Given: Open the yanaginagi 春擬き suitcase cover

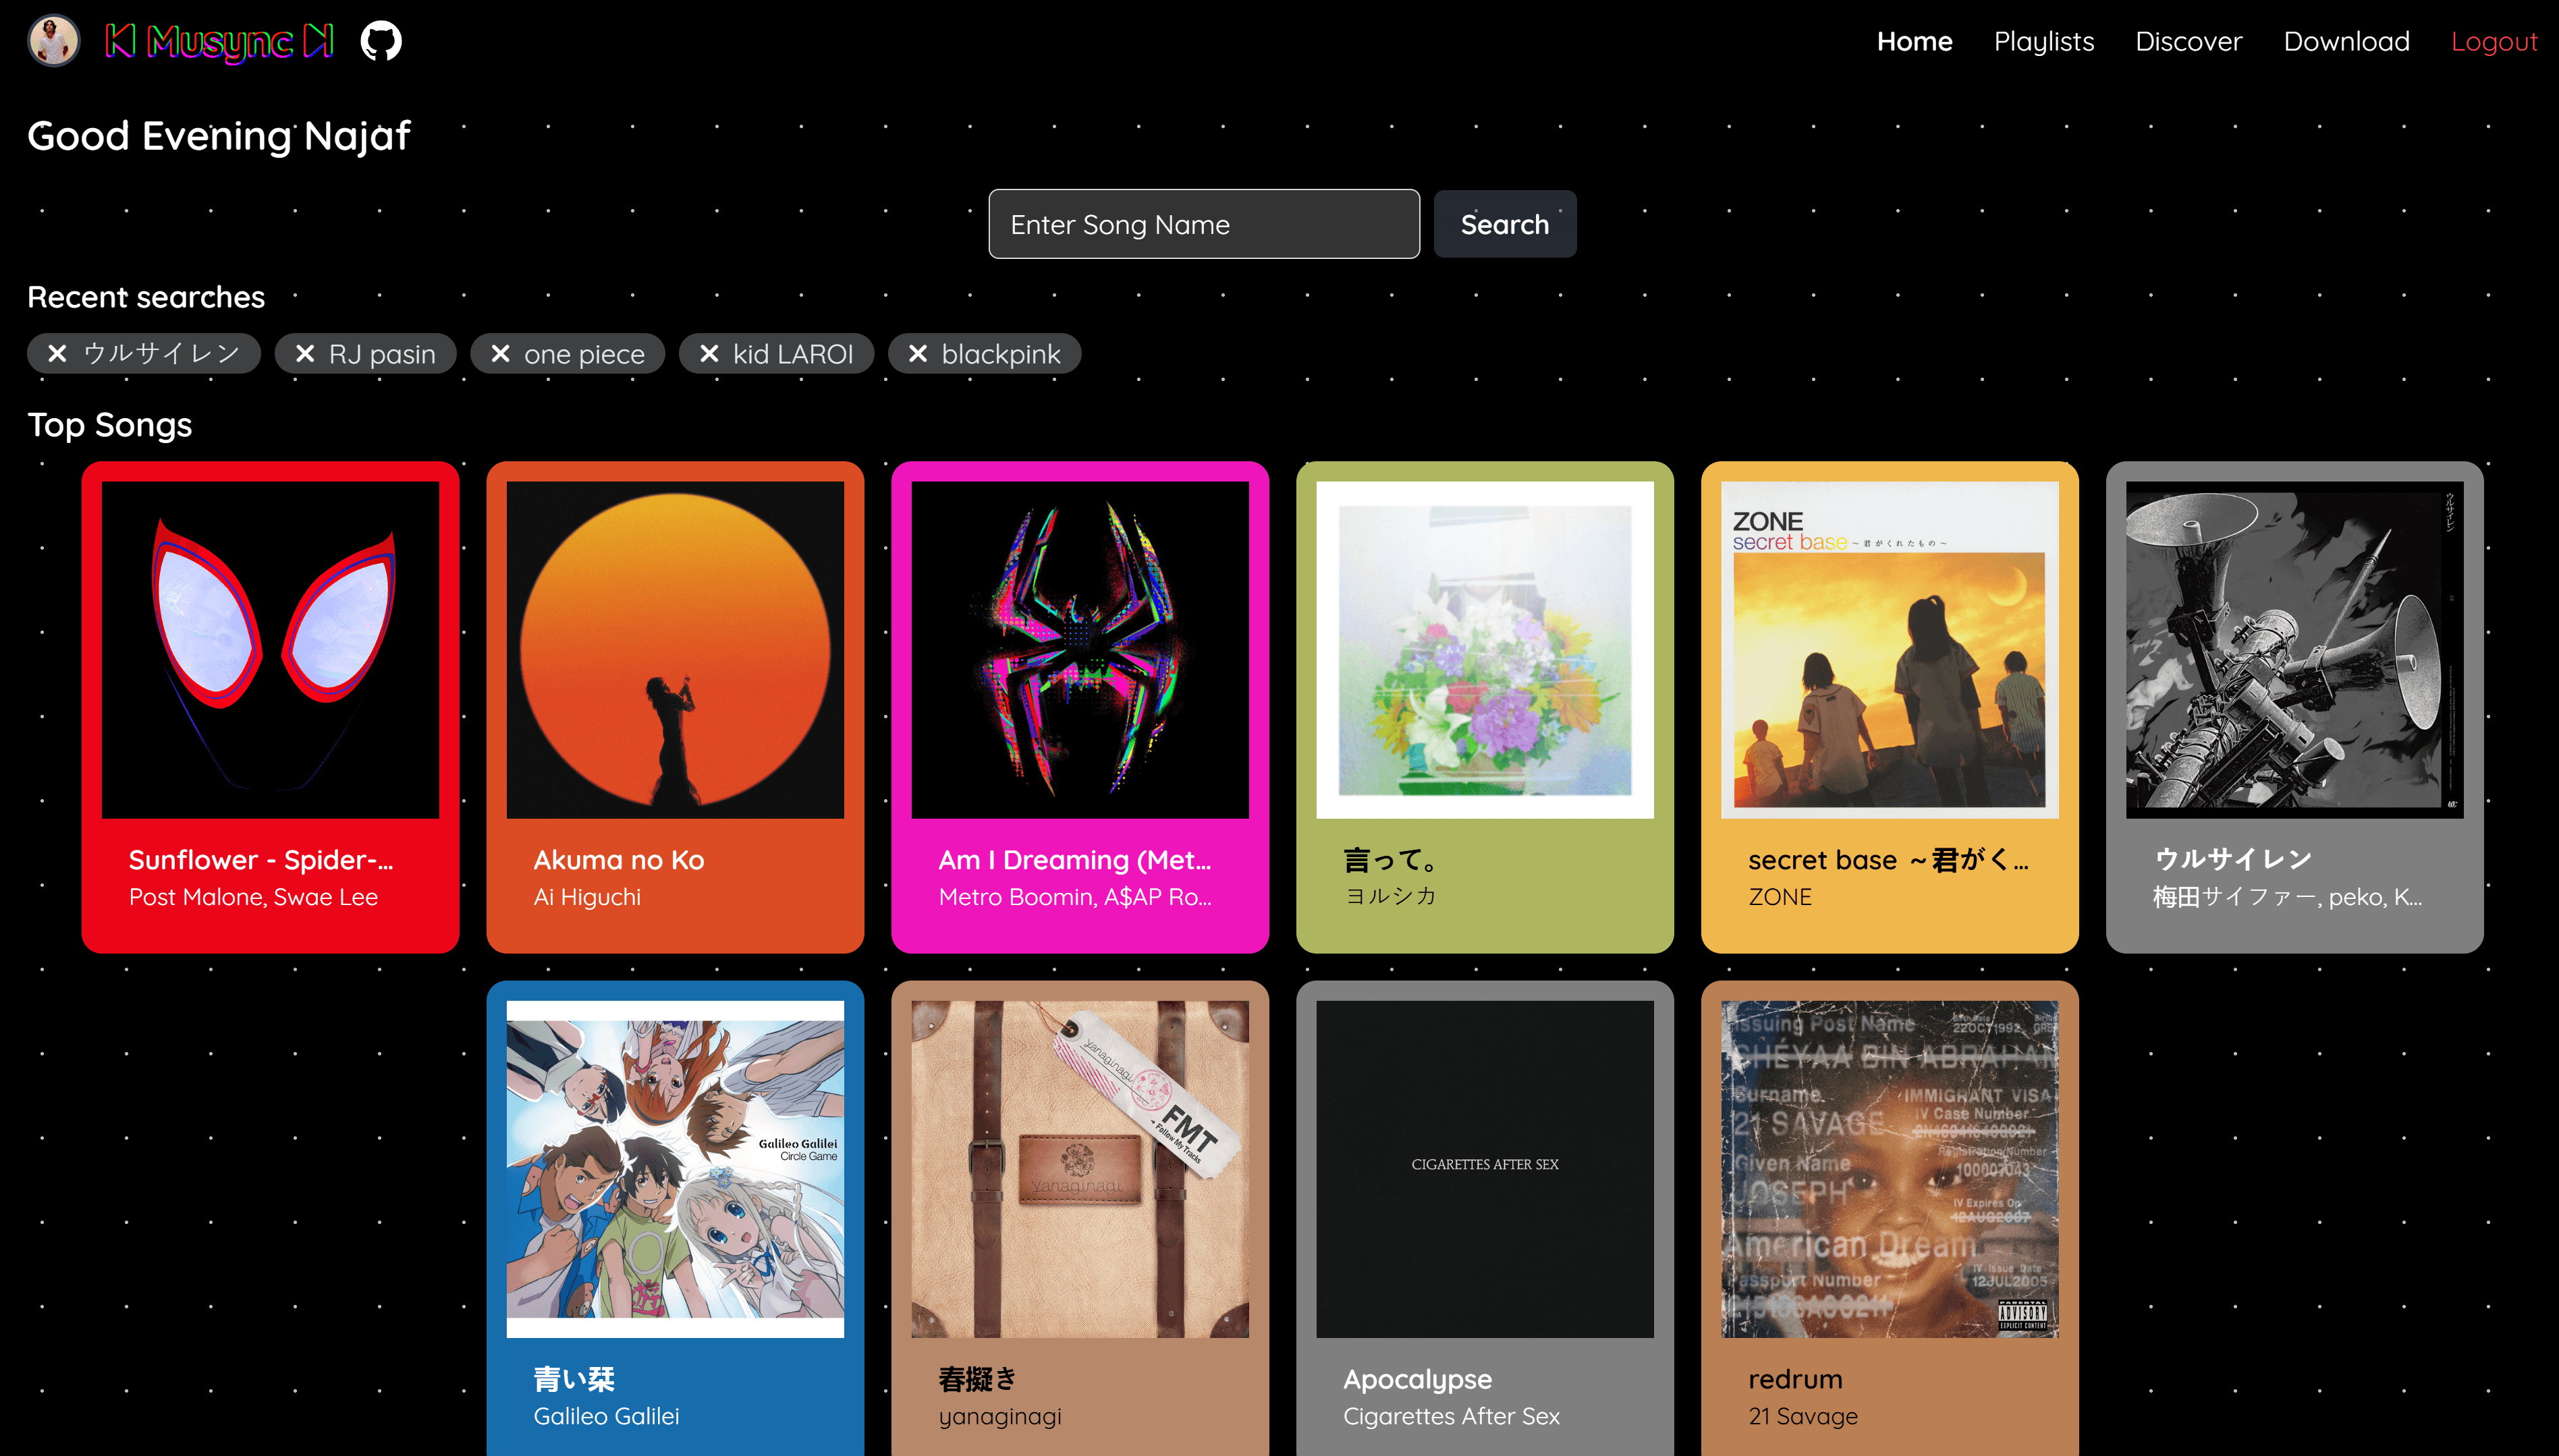Looking at the screenshot, I should tap(1080, 1169).
